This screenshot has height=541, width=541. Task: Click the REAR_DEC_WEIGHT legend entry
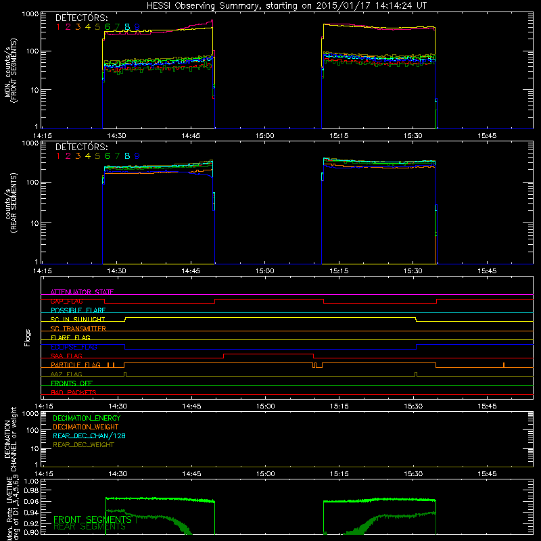tap(83, 445)
